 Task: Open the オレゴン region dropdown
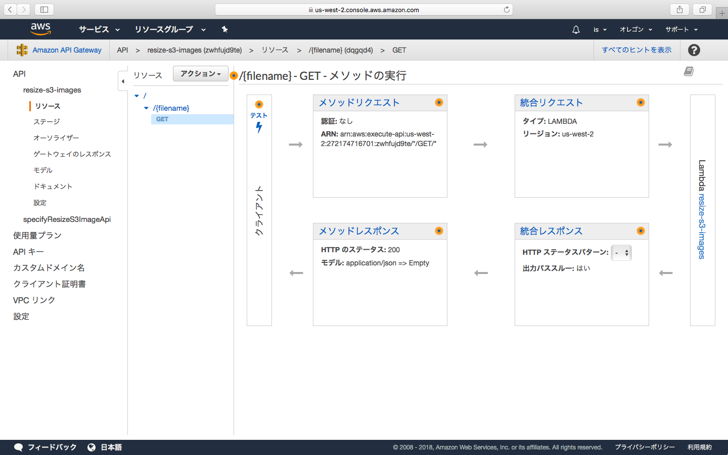point(636,30)
